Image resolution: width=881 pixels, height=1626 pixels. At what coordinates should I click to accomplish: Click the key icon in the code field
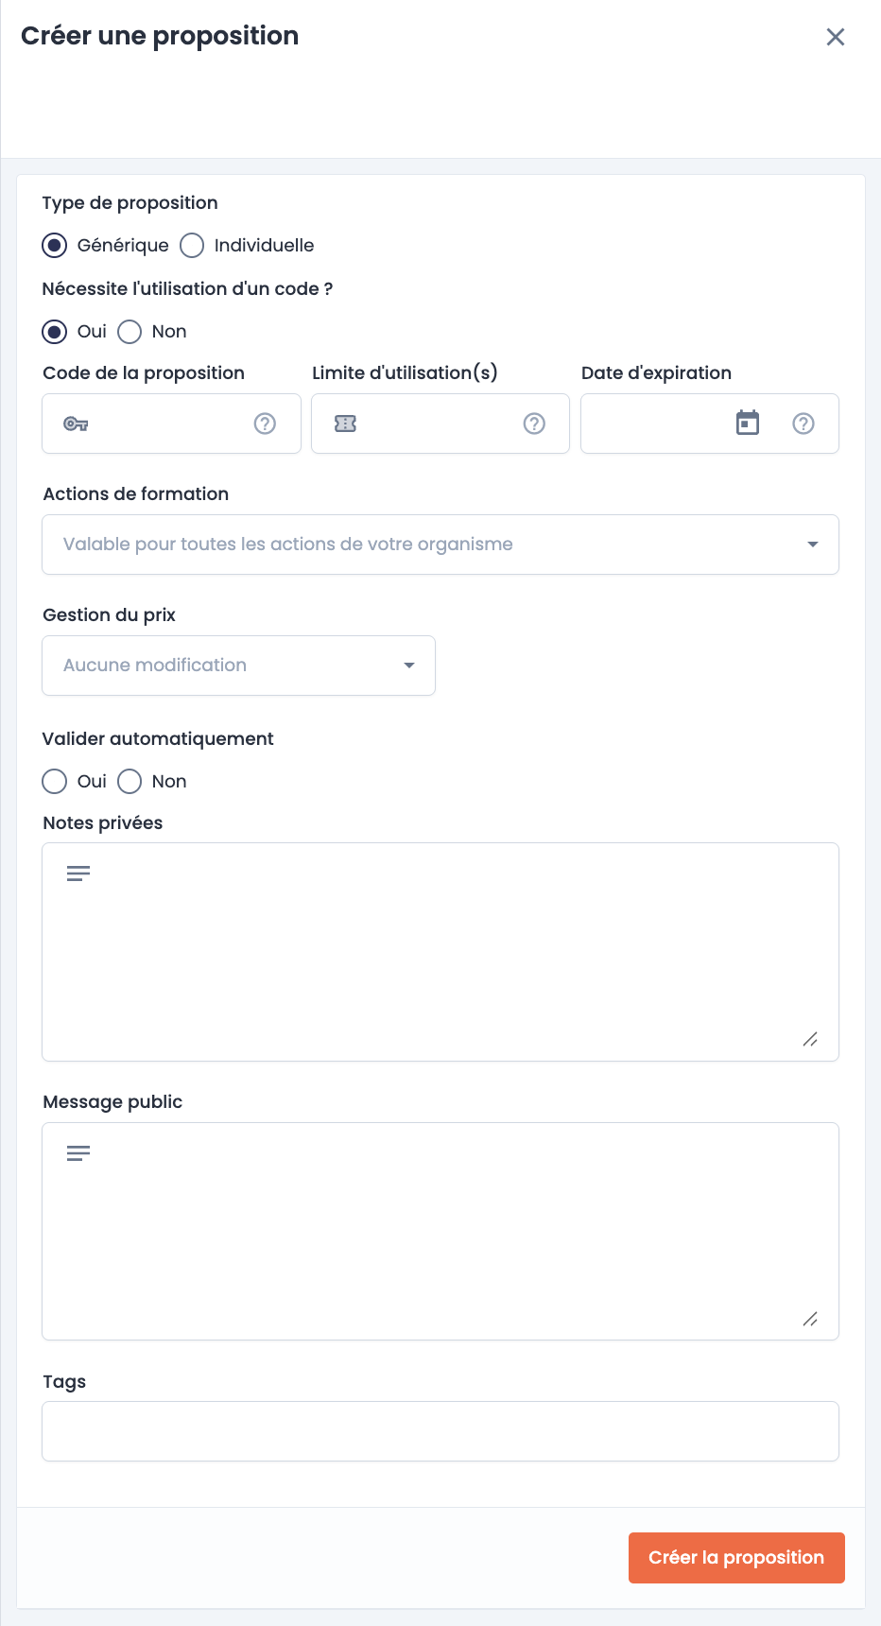[76, 424]
